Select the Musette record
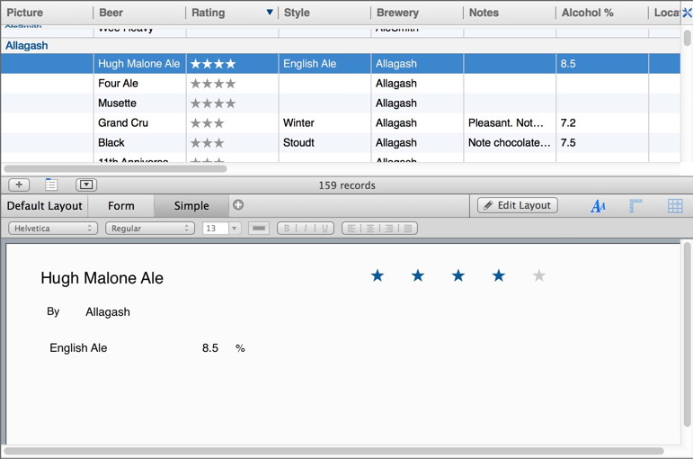 click(341, 103)
